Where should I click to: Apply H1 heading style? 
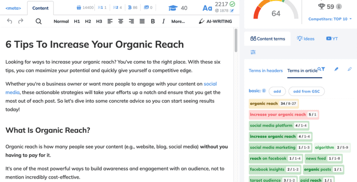point(77,21)
